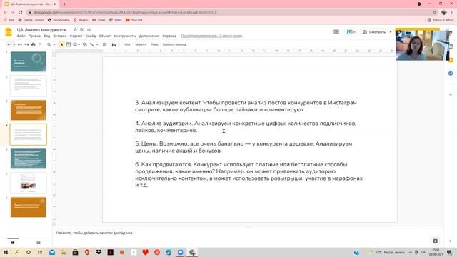The height and width of the screenshot is (257, 457).
Task: Select slide 7 orange thumbnail
Action: [29, 207]
